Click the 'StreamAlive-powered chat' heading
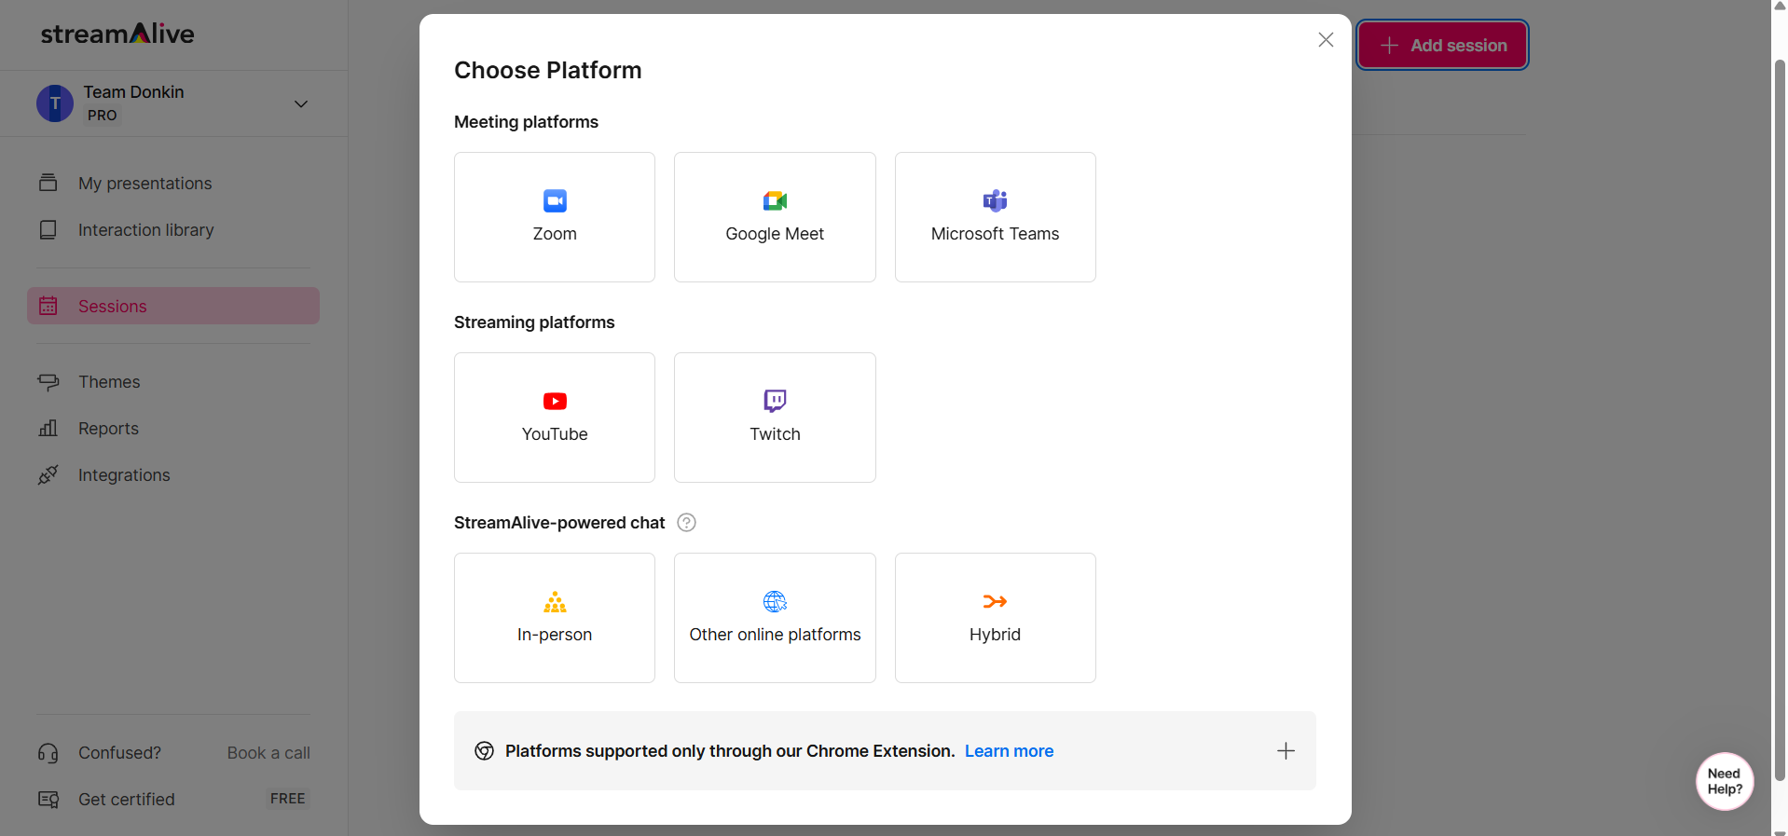This screenshot has width=1788, height=836. (559, 523)
